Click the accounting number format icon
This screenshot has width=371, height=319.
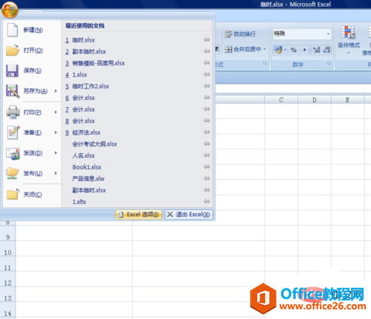(x=278, y=50)
